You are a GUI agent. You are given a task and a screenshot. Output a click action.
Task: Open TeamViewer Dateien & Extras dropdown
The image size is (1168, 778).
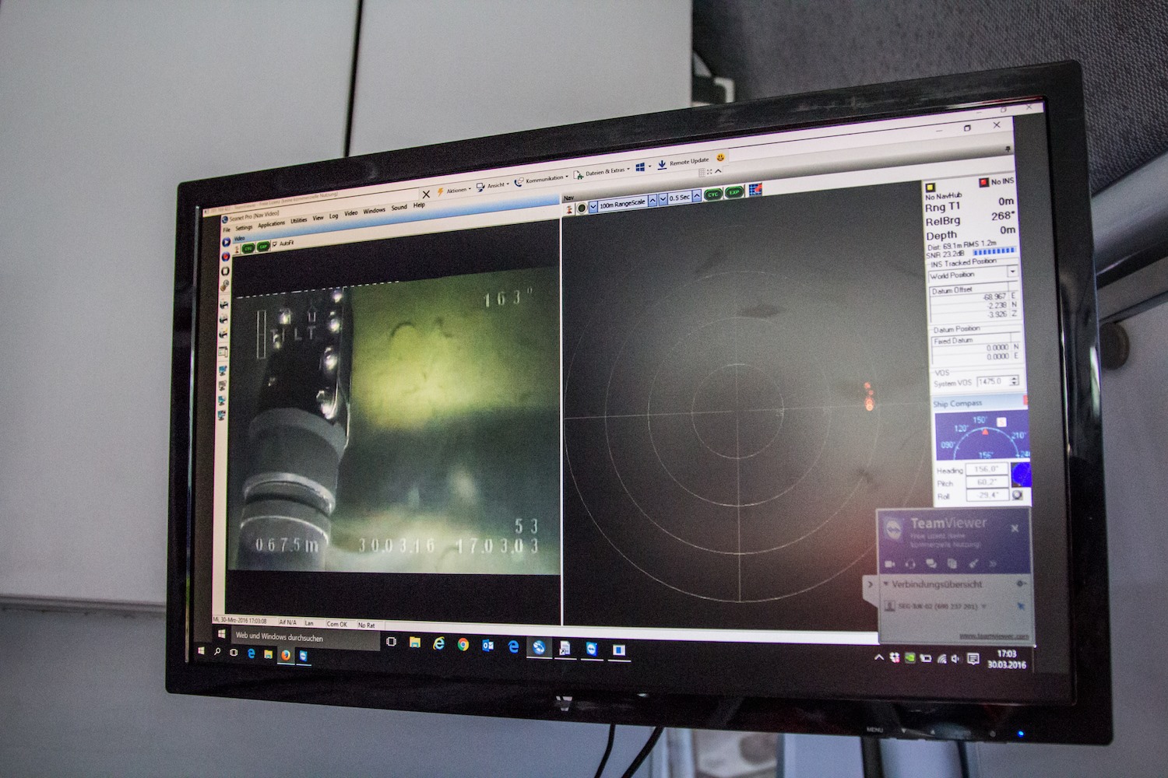[603, 172]
